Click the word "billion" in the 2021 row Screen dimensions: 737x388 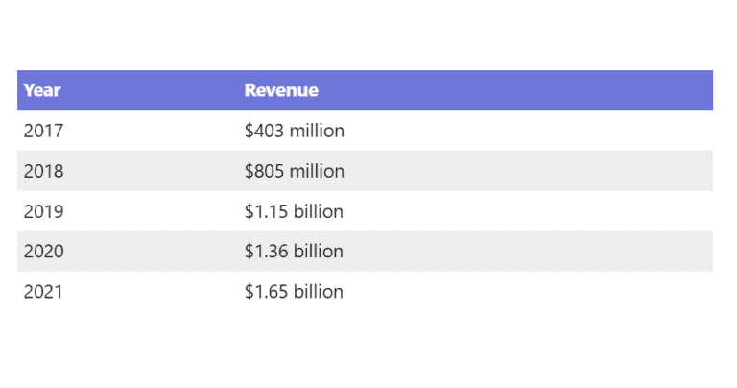316,292
